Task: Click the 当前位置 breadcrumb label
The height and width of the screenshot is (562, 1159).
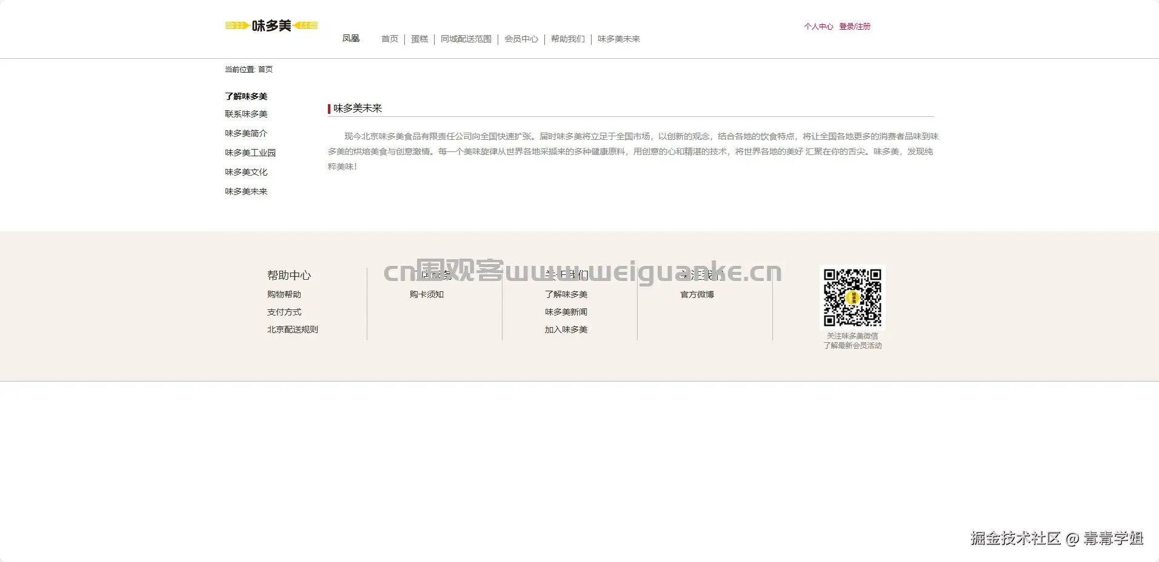Action: click(x=240, y=70)
